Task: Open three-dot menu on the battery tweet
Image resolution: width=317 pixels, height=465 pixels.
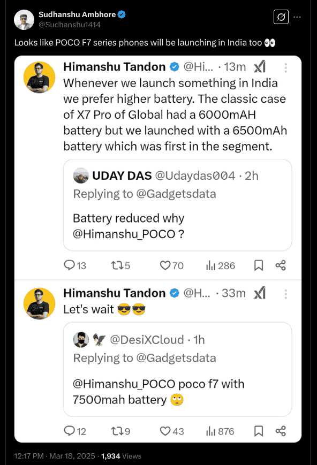Action: point(285,66)
